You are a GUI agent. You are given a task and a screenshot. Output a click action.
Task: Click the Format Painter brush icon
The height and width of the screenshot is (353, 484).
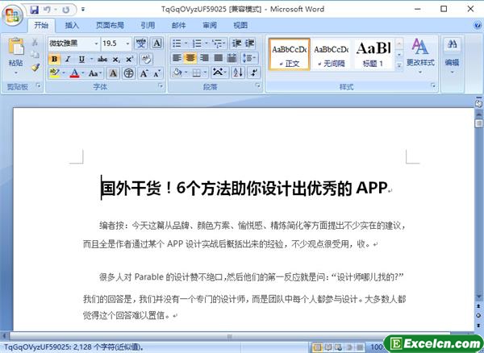[35, 68]
